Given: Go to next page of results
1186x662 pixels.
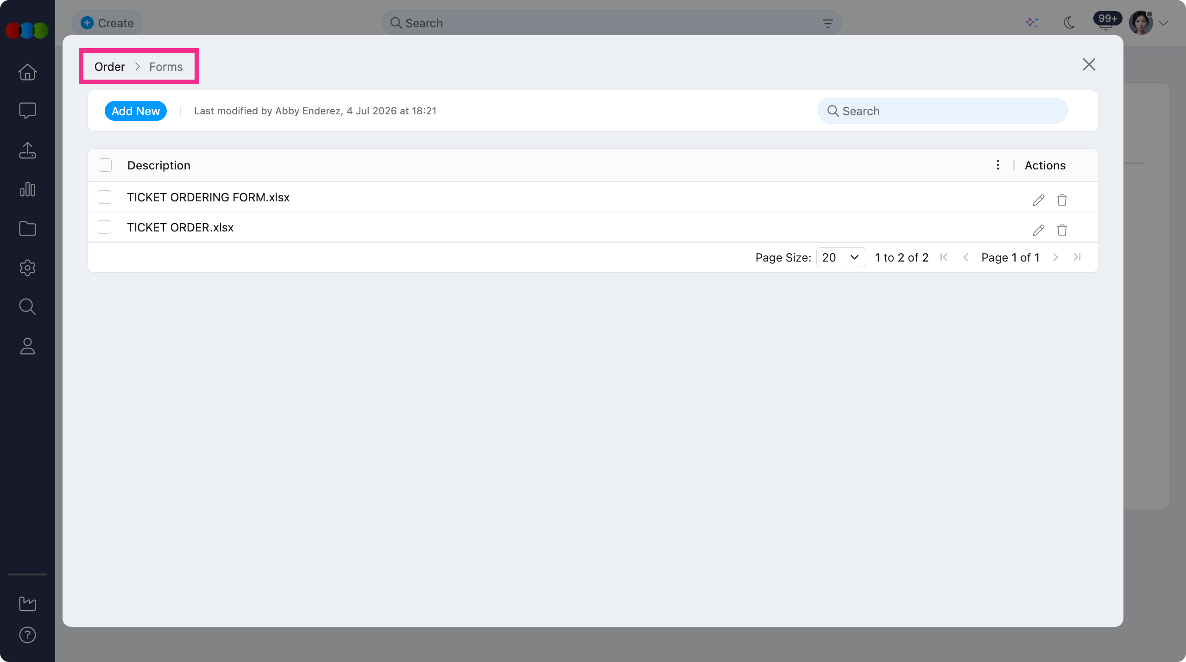Looking at the screenshot, I should click(1055, 257).
